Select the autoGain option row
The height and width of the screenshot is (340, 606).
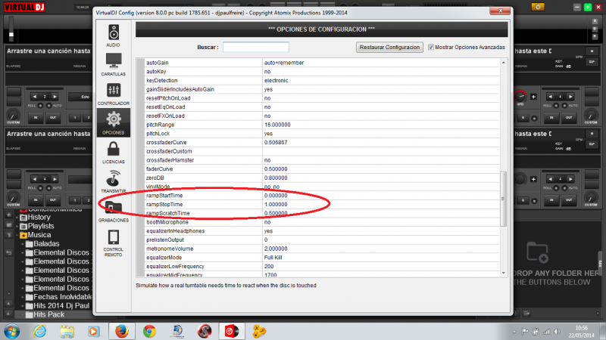pos(321,63)
